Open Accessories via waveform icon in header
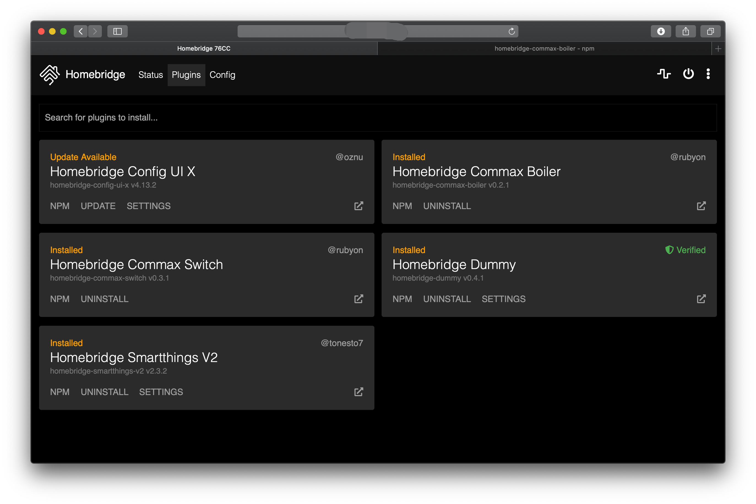The height and width of the screenshot is (504, 756). pos(664,74)
